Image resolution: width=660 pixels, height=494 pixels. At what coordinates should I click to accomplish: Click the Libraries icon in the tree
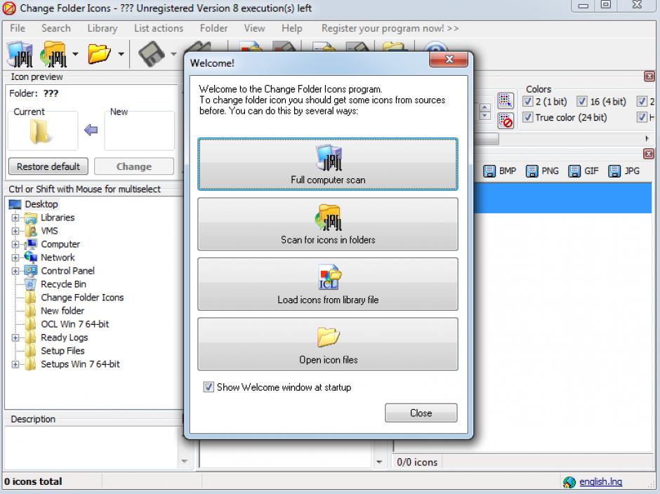click(x=30, y=218)
